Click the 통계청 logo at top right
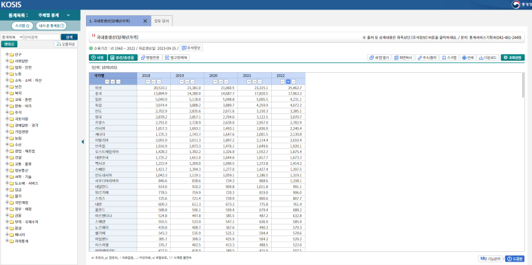Image resolution: width=532 pixels, height=265 pixels. click(522, 4)
